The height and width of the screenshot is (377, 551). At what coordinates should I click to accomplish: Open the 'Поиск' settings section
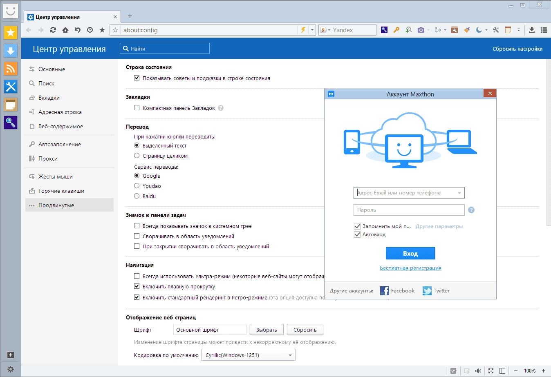pyautogui.click(x=69, y=83)
